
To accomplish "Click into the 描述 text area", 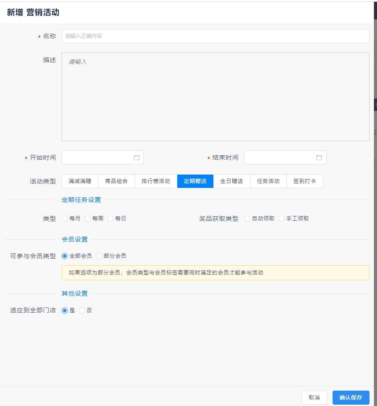I will 216,97.
